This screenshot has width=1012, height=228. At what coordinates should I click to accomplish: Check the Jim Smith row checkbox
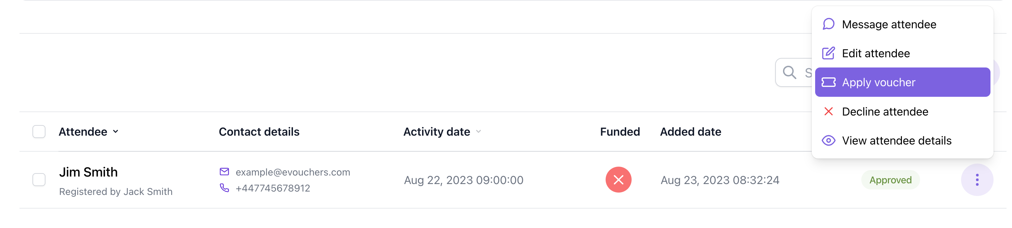pyautogui.click(x=39, y=180)
